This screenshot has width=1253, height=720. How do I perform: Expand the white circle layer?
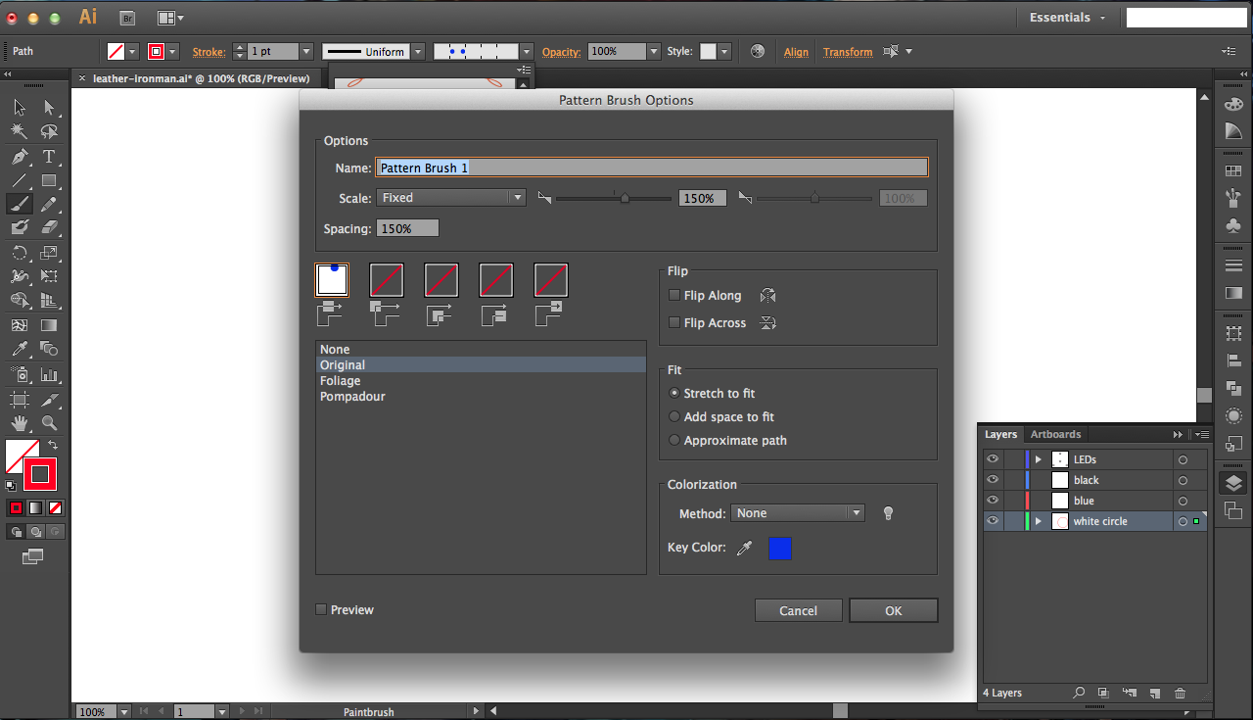[x=1038, y=521]
